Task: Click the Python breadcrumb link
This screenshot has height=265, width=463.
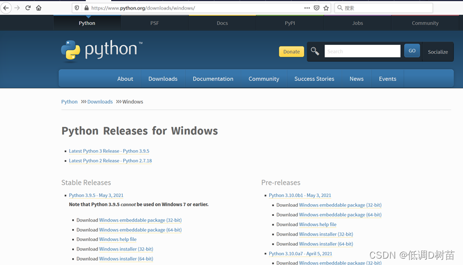Action: [x=70, y=102]
